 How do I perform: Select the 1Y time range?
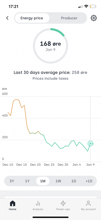27,181
